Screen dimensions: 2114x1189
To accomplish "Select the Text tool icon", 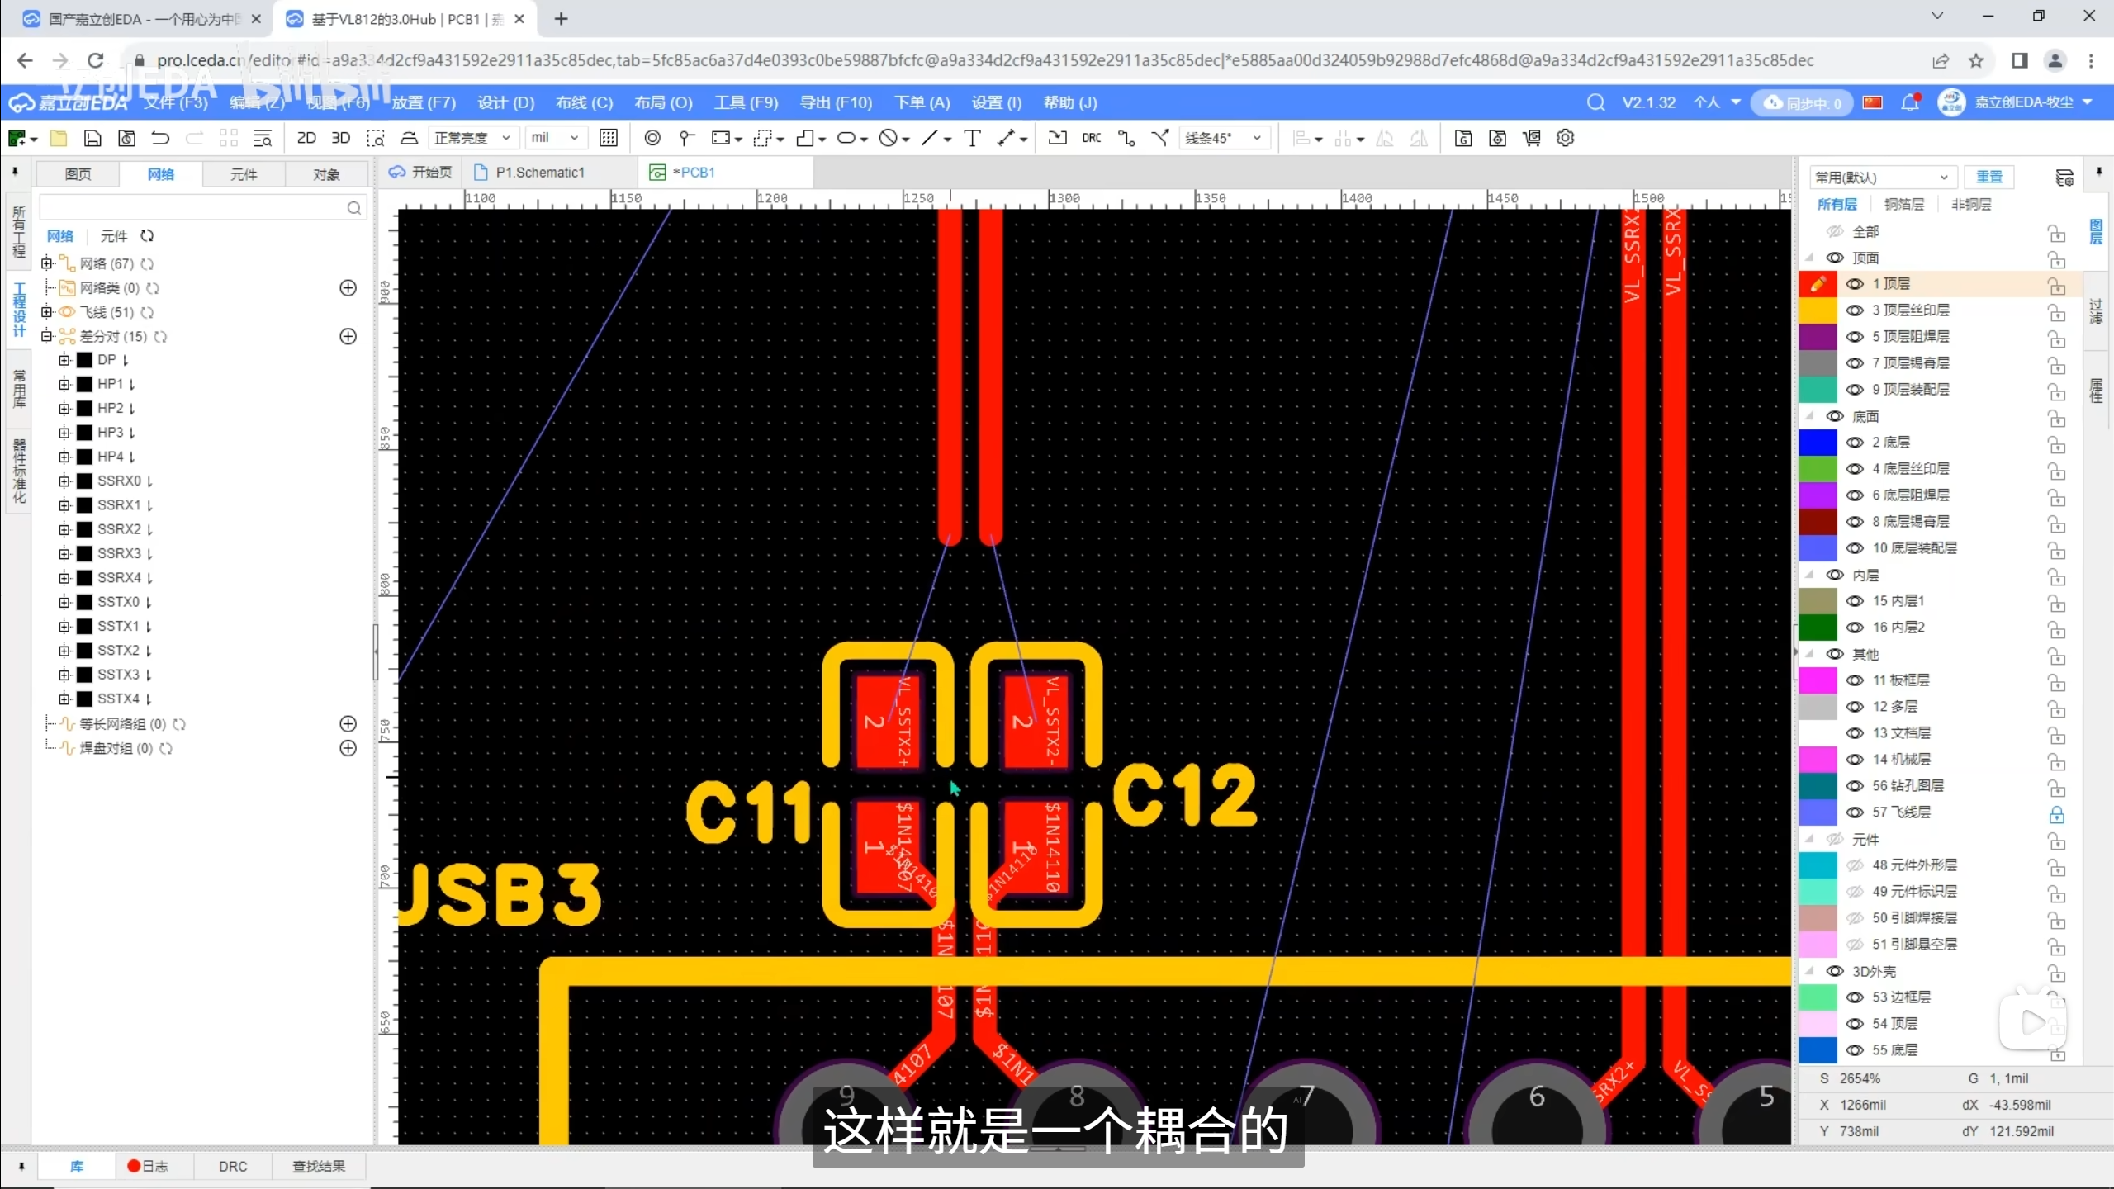I will (x=972, y=138).
